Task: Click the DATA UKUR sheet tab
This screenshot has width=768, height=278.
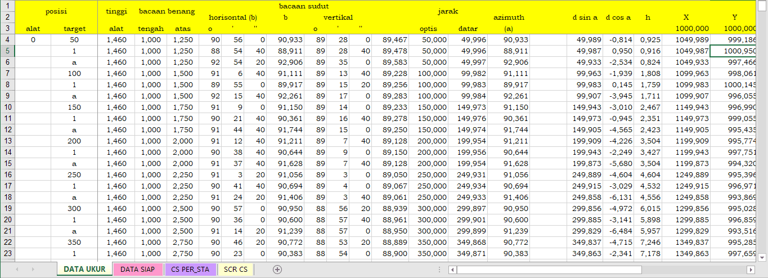Action: pyautogui.click(x=84, y=270)
